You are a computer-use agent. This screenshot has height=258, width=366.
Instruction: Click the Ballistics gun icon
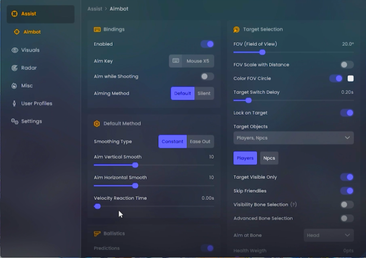(97, 233)
